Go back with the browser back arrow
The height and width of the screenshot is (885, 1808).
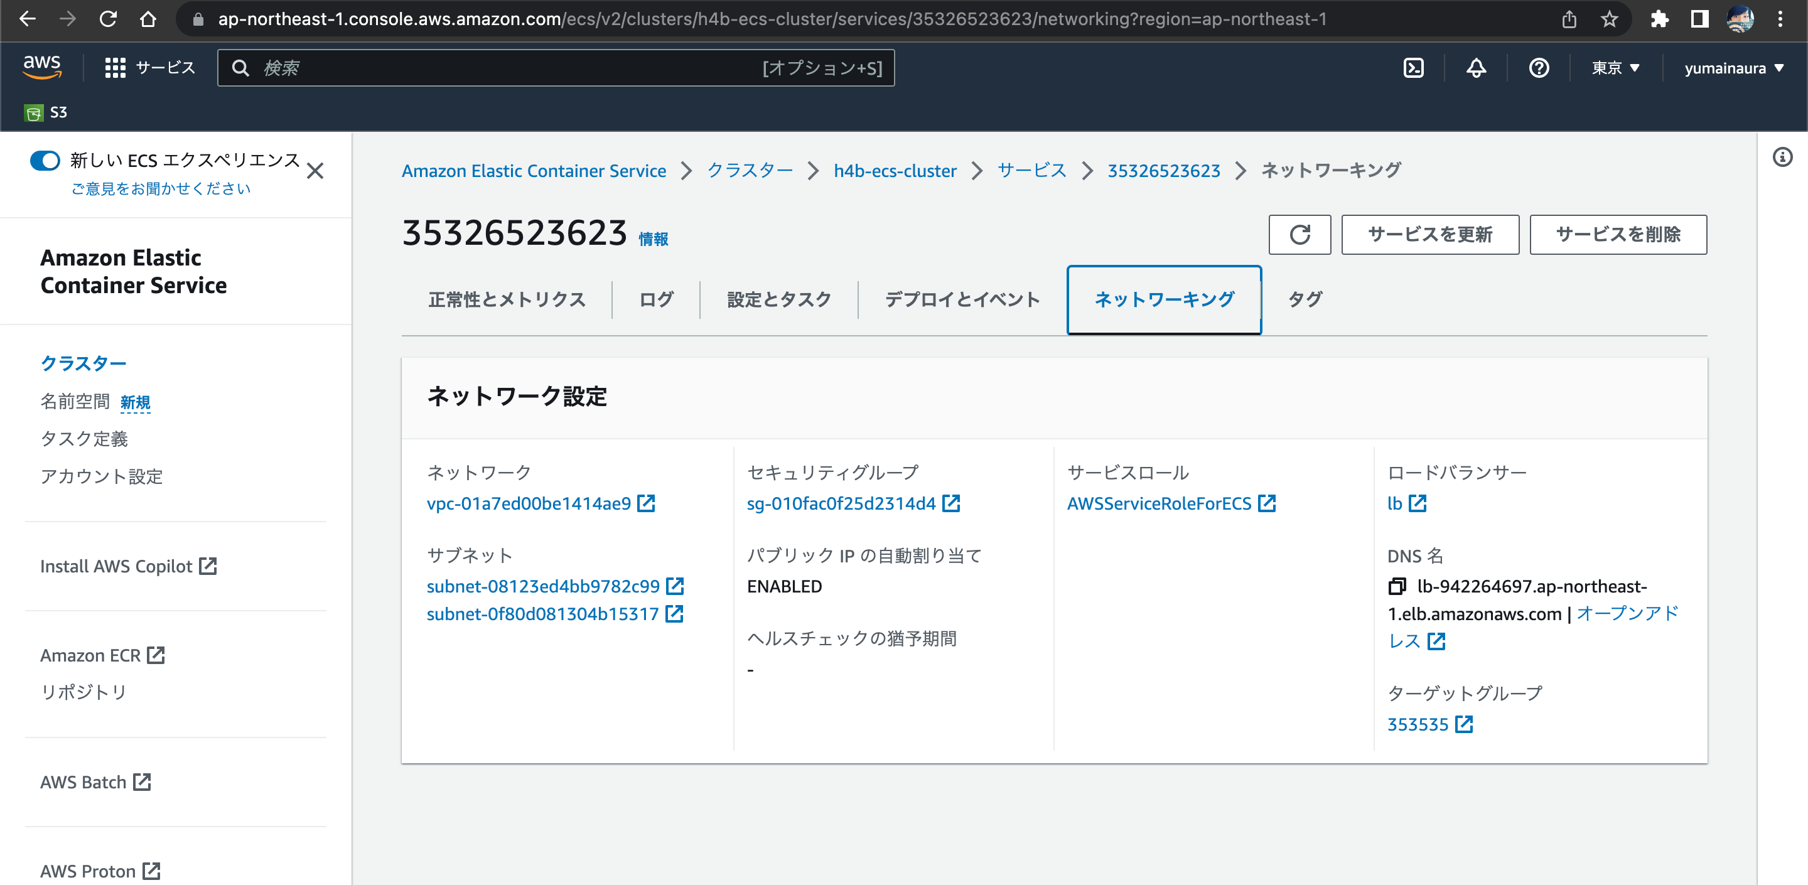[x=28, y=19]
